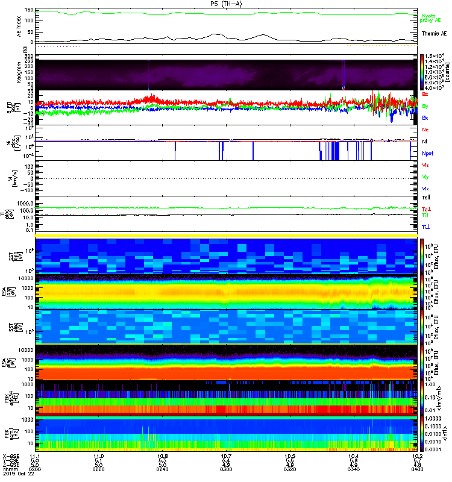
Task: Click the red Te⊥ legend label
Action: pos(426,209)
